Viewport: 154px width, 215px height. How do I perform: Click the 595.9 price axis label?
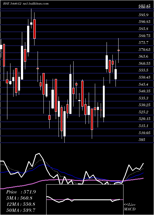tap(144, 15)
